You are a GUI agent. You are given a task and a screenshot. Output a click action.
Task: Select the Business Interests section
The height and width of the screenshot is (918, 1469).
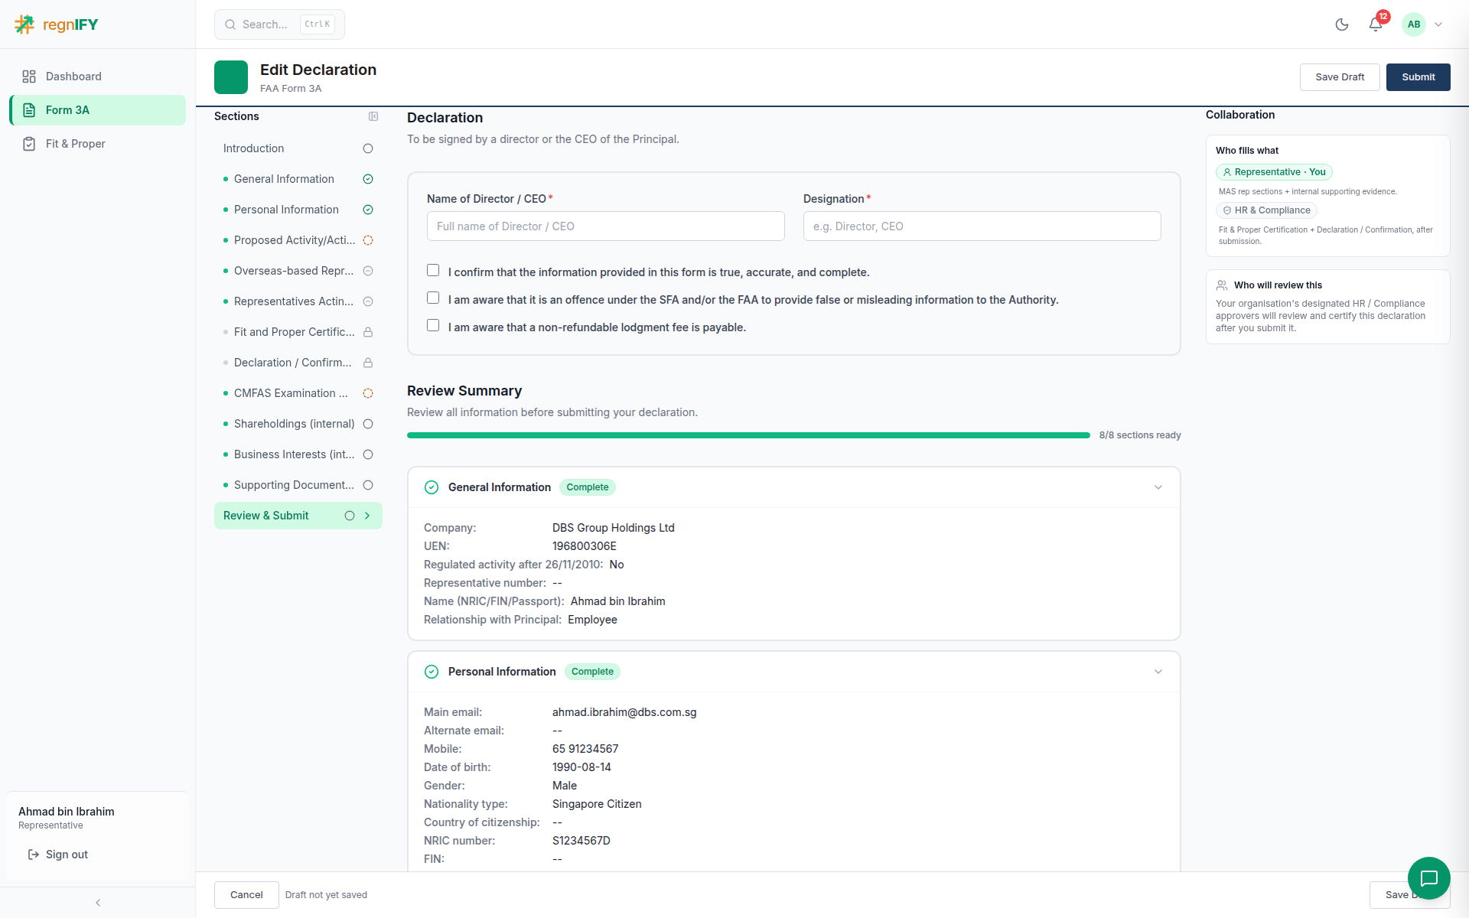point(298,454)
